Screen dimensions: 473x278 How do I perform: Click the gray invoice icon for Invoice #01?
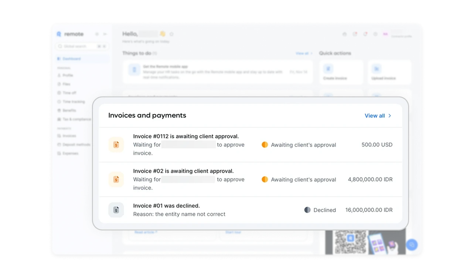click(116, 210)
